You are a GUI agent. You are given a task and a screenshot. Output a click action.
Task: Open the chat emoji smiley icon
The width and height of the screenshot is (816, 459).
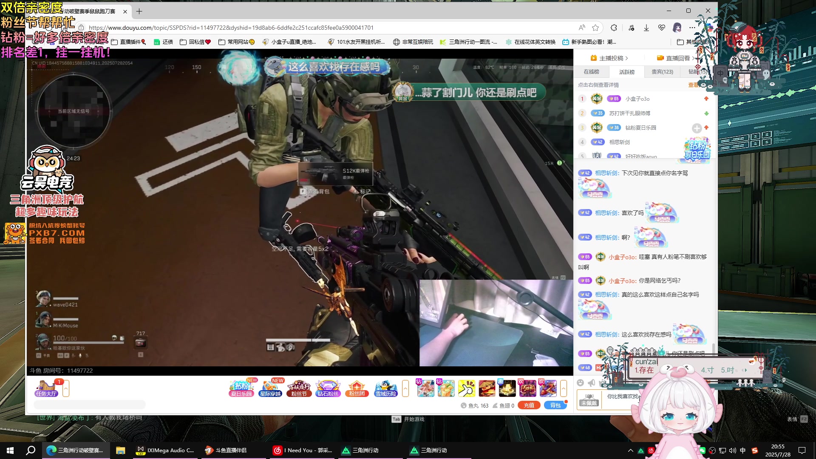click(581, 382)
